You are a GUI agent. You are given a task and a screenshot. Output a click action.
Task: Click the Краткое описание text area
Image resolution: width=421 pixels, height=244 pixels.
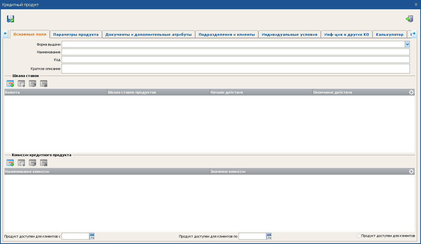pos(236,69)
